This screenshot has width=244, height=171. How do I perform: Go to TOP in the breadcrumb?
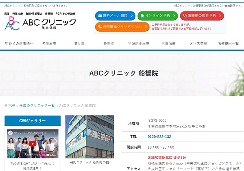click(x=11, y=106)
